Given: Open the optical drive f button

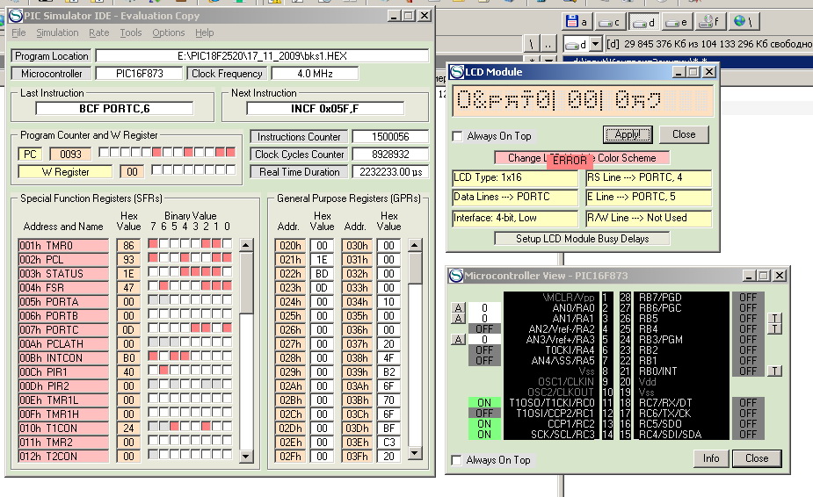Looking at the screenshot, I should click(x=710, y=22).
